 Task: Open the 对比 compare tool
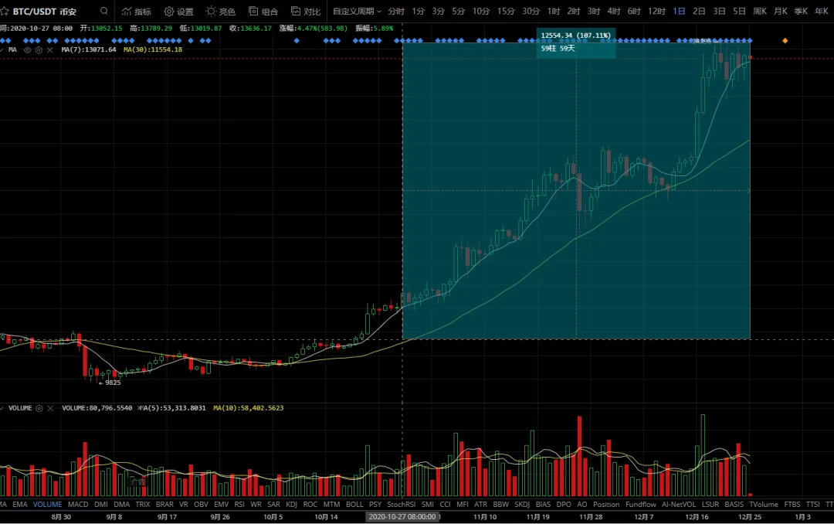coord(306,11)
